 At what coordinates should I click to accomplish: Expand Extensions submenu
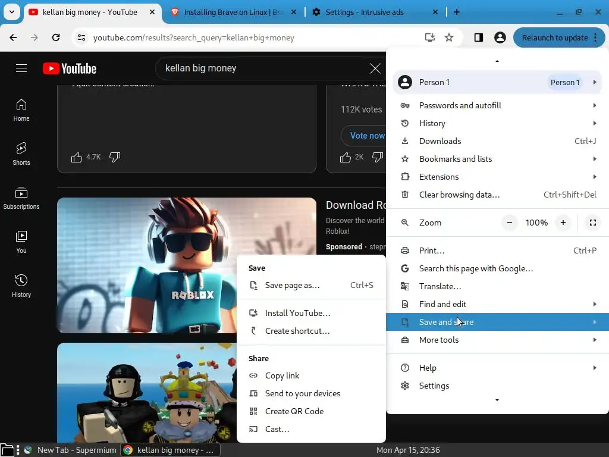coord(497,177)
